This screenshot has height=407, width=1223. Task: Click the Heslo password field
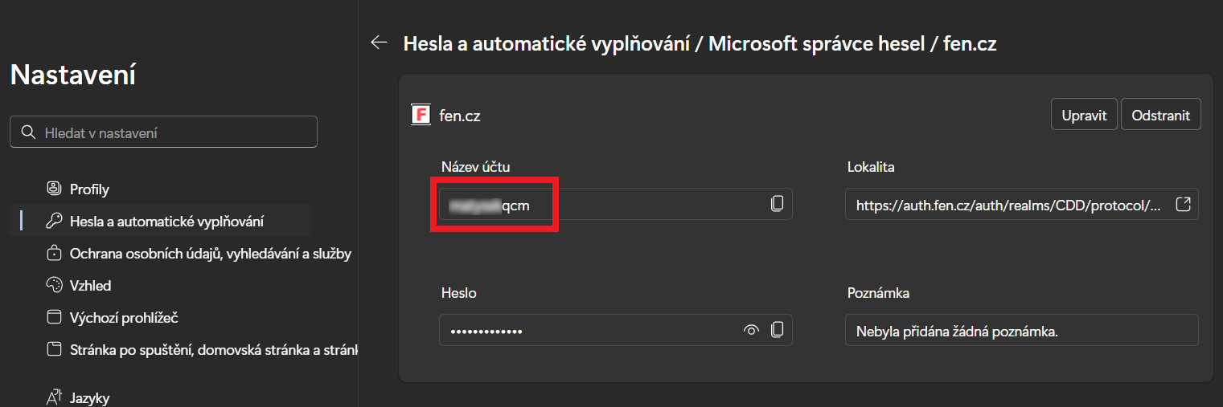point(587,330)
